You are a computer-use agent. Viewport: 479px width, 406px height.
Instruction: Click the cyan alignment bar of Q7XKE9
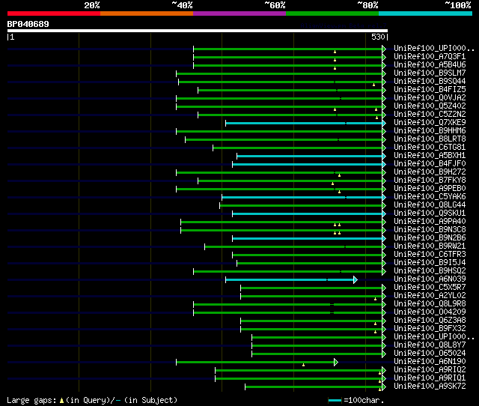point(304,123)
